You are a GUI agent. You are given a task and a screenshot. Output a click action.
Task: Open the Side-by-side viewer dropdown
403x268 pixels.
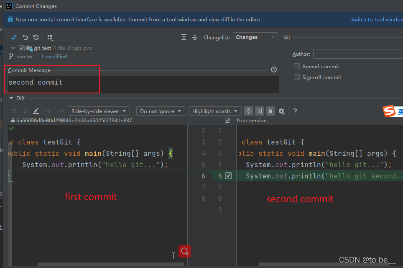coord(99,111)
